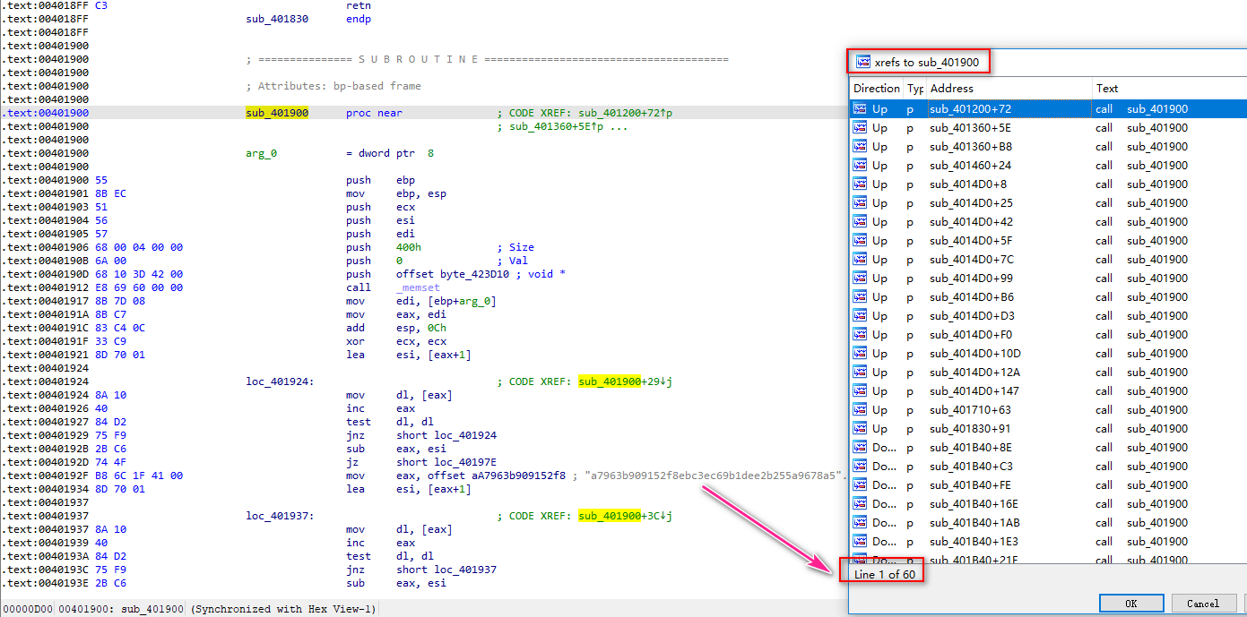Click the row icon for sub_401B40+16E
Viewport: 1247px width, 617px height.
(x=861, y=503)
